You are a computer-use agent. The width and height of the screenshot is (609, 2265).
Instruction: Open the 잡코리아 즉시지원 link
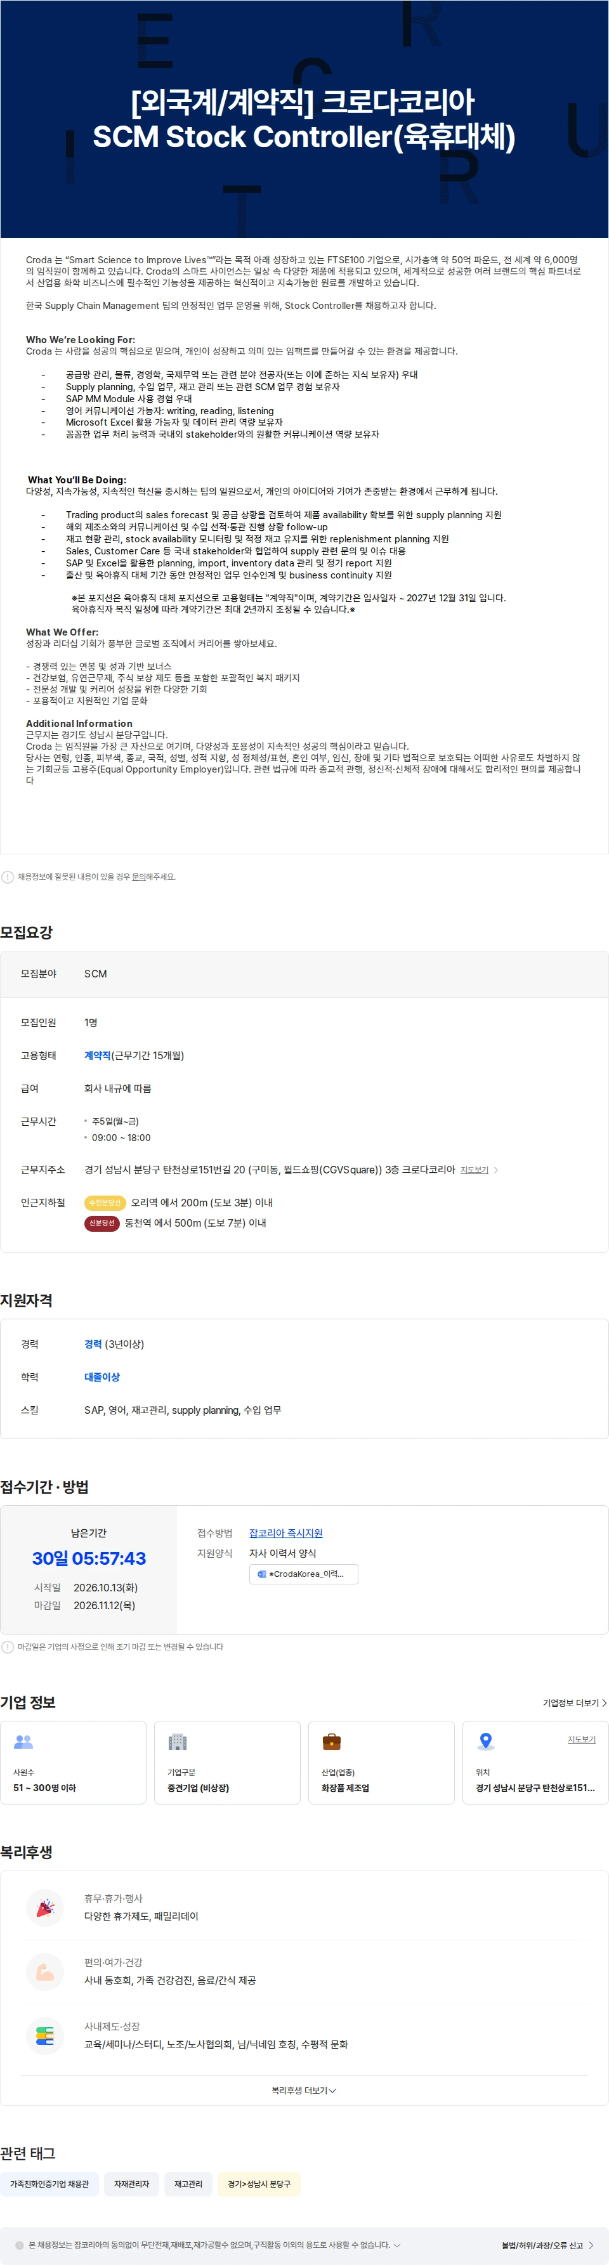(x=285, y=1532)
